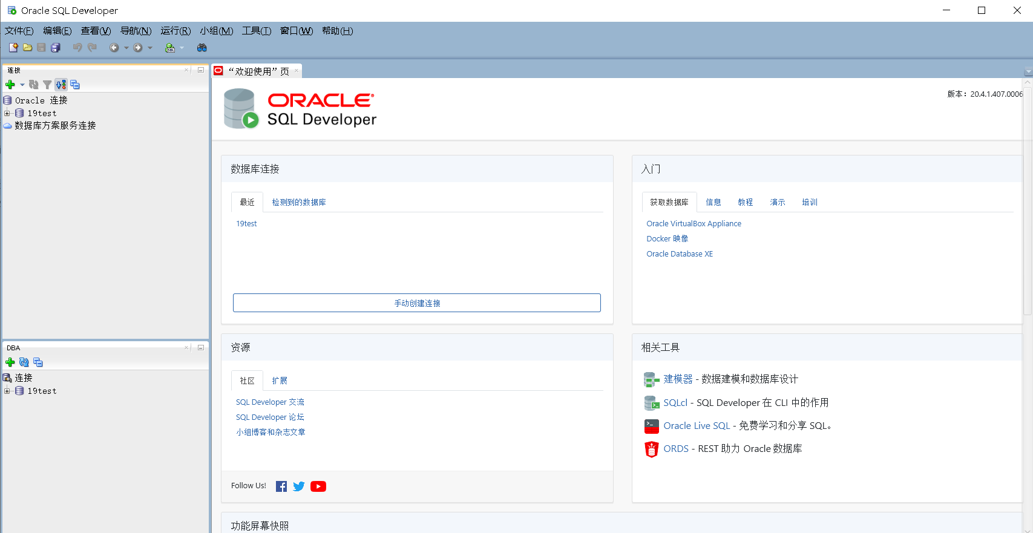Open the 查看(V) menu
Image resolution: width=1033 pixels, height=533 pixels.
[96, 31]
